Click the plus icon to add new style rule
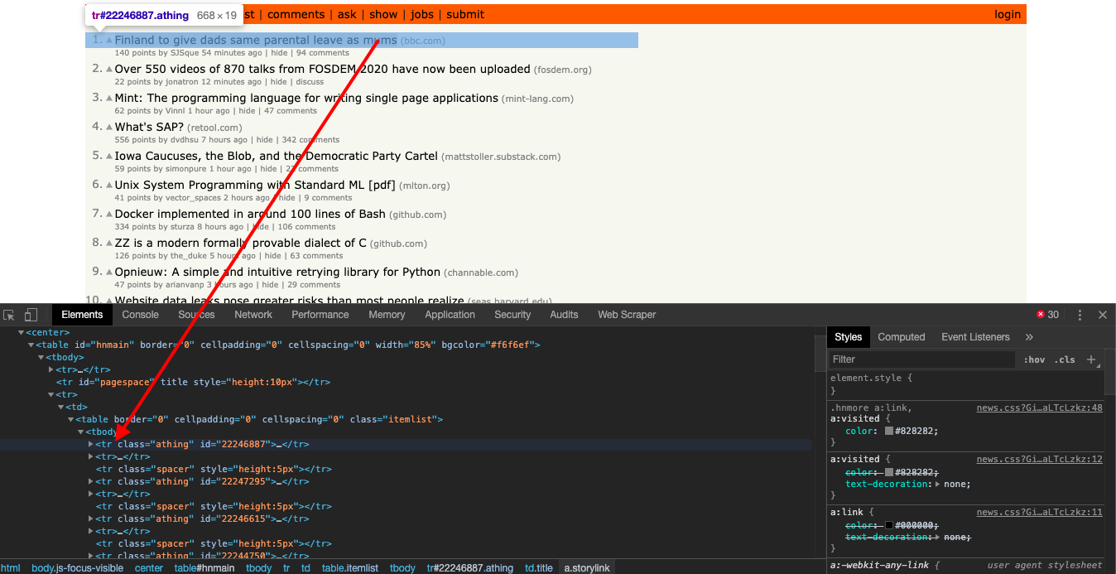Screen dimensions: 1116x574 [1091, 359]
